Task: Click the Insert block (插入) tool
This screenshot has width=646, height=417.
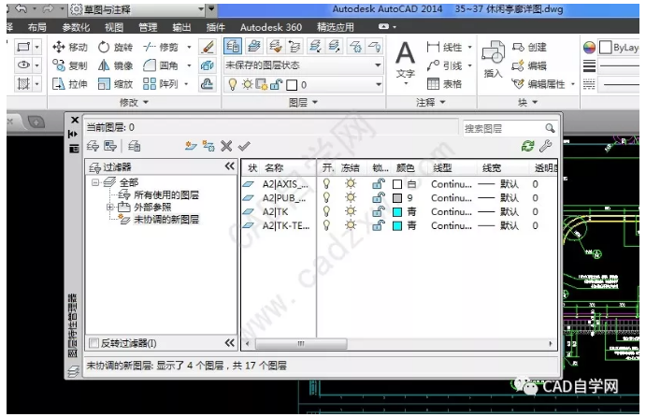Action: pos(494,60)
